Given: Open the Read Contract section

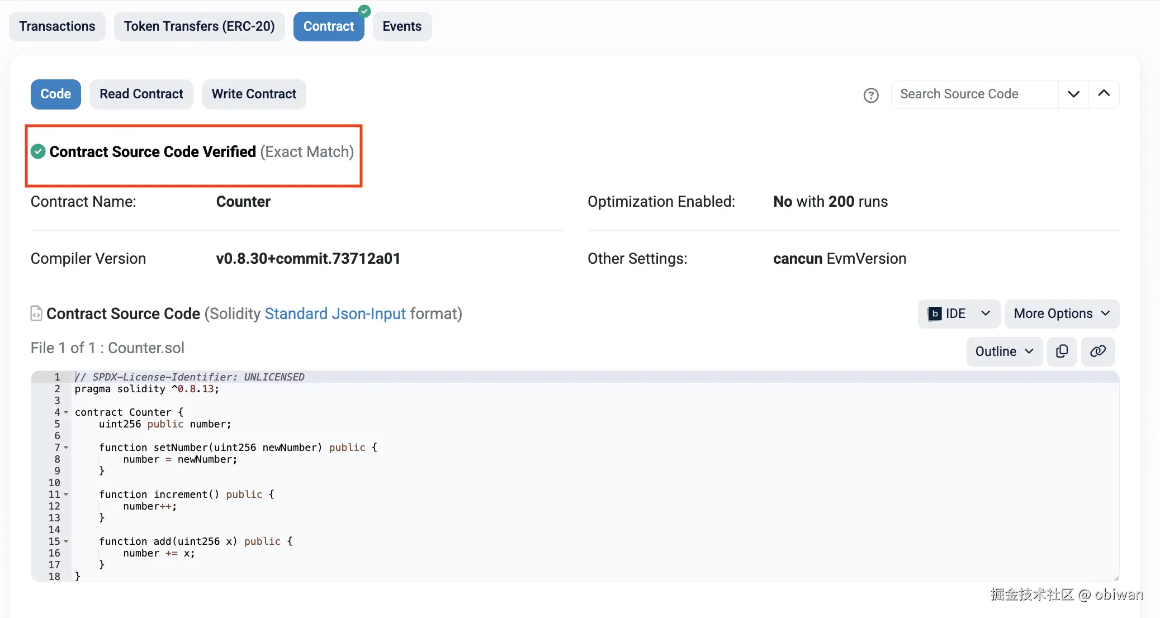Looking at the screenshot, I should (x=141, y=94).
